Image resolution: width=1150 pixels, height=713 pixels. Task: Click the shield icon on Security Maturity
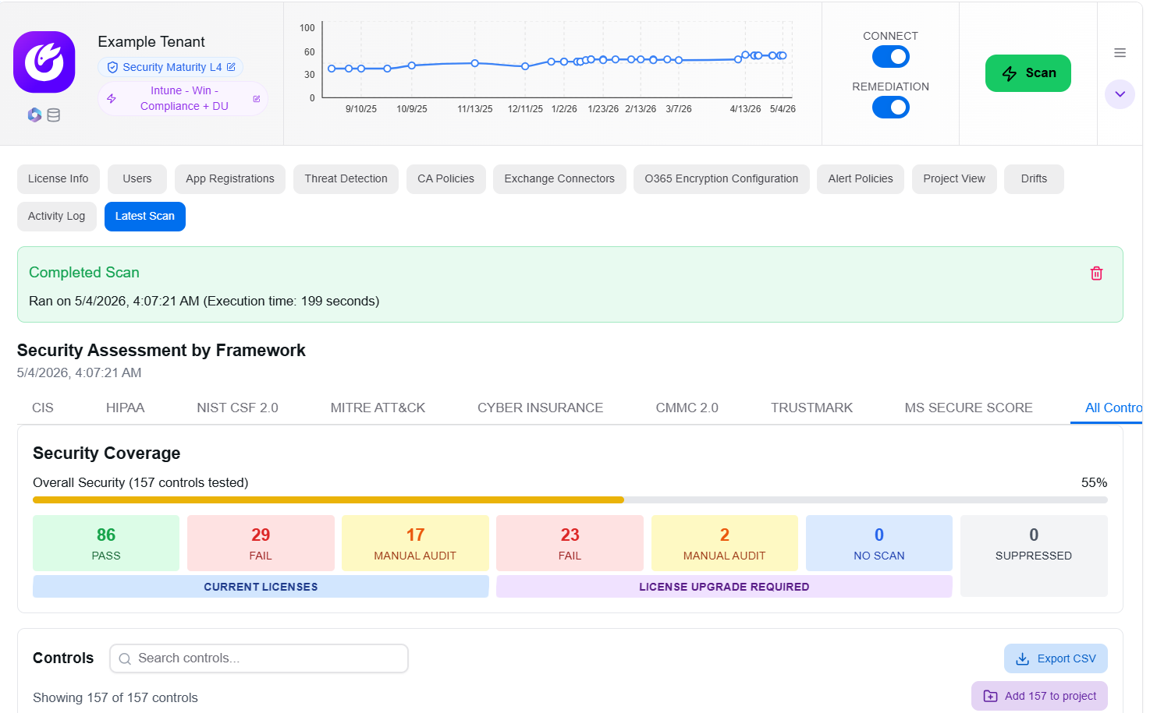112,68
